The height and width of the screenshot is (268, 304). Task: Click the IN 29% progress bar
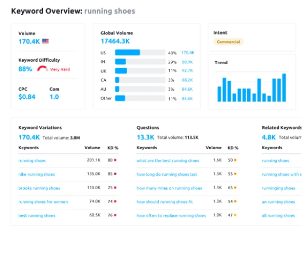[x=140, y=62]
